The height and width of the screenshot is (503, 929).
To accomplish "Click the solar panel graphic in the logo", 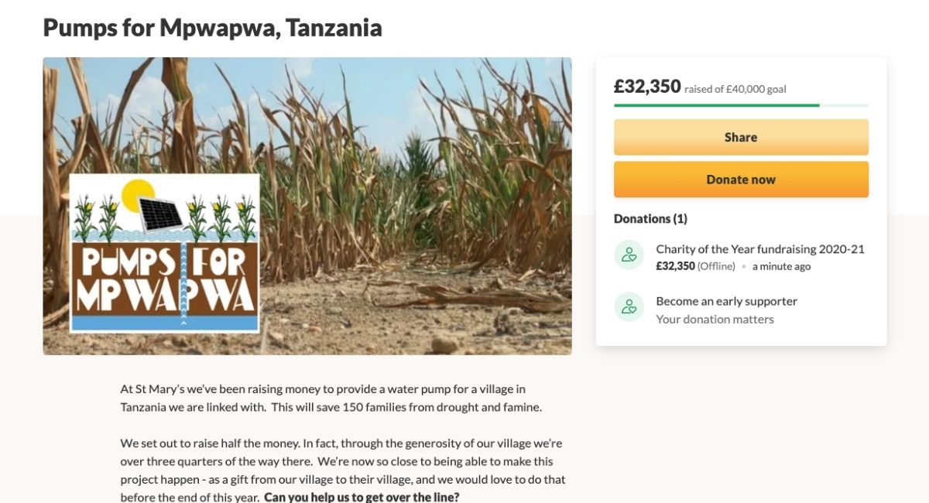I will coord(161,210).
